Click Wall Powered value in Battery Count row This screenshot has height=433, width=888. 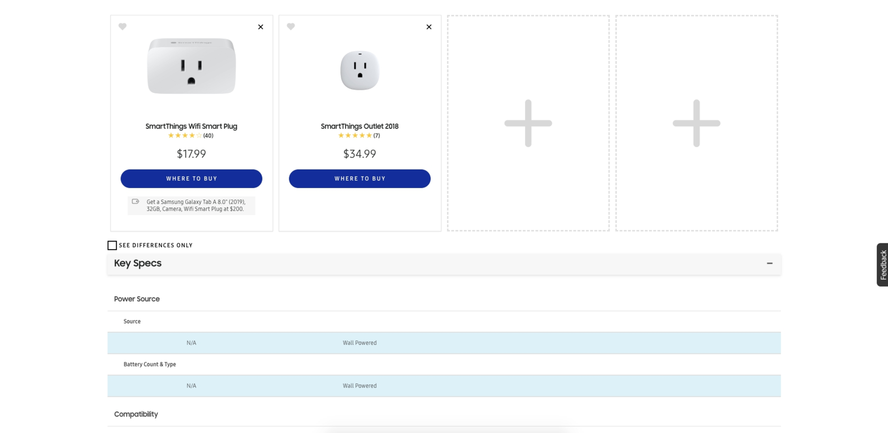pyautogui.click(x=359, y=386)
